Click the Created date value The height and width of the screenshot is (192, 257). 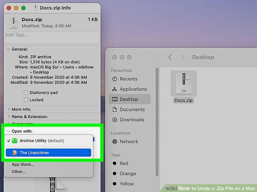click(59, 77)
